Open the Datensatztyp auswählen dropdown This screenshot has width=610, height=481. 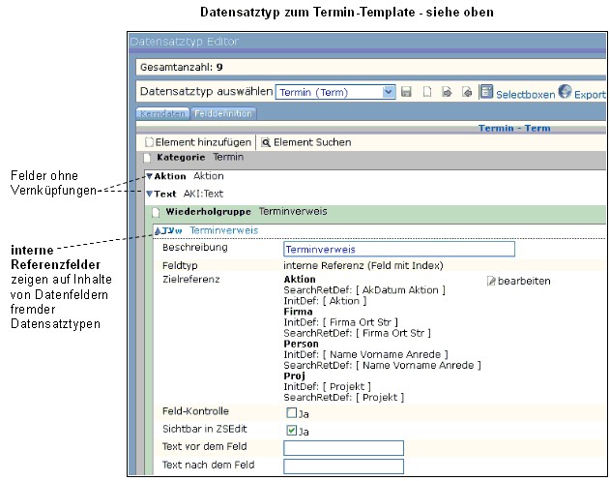coord(389,92)
